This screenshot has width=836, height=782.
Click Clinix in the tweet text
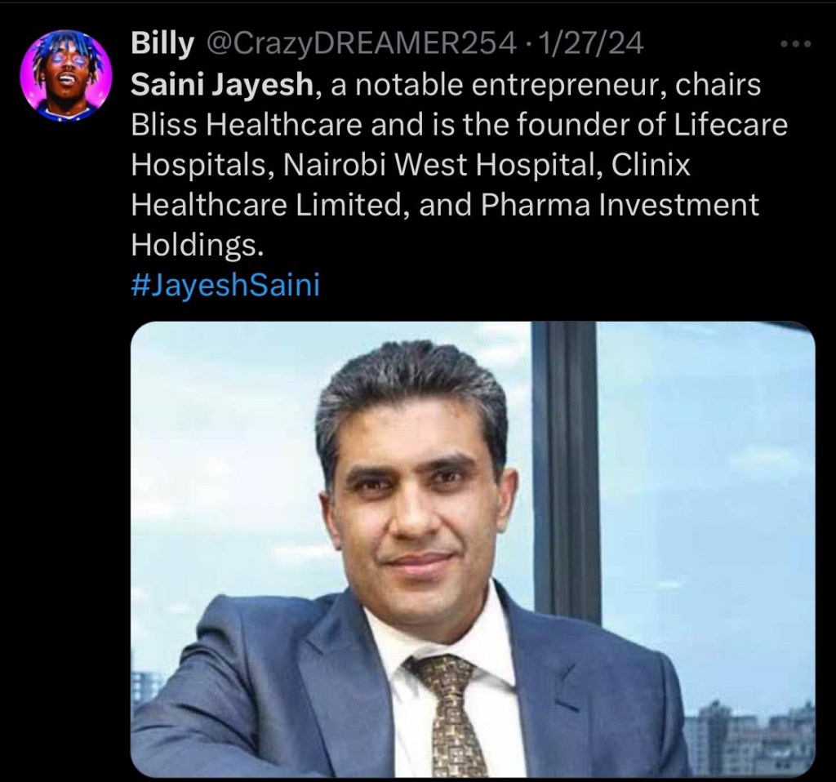(x=651, y=165)
